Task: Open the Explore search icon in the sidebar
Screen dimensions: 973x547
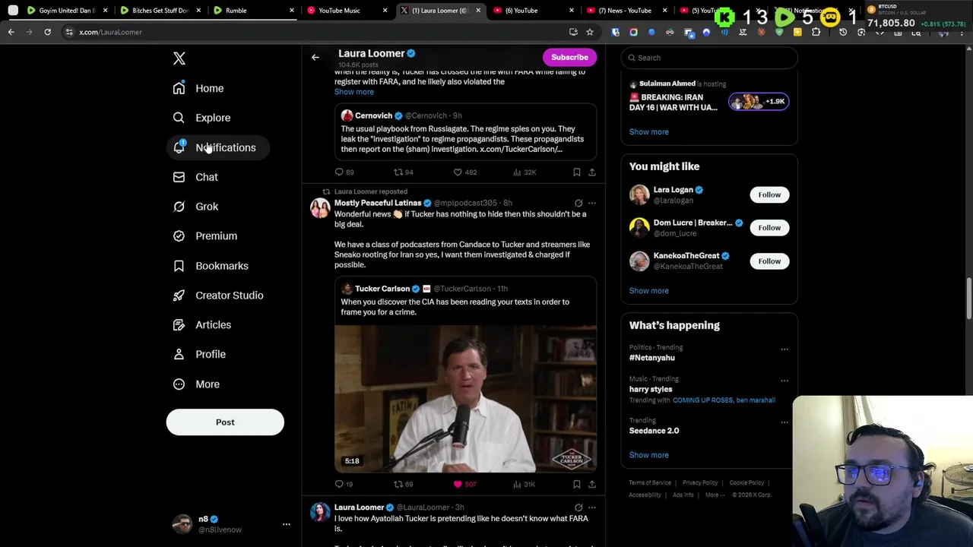Action: coord(179,118)
